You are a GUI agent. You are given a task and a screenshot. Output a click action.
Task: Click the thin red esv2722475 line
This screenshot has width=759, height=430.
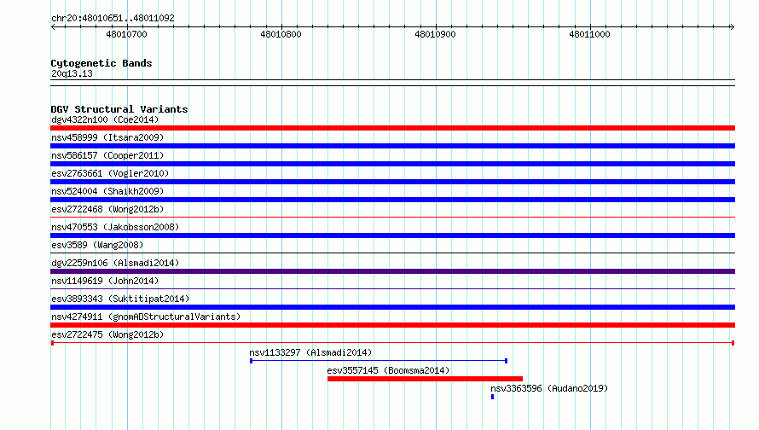click(392, 343)
